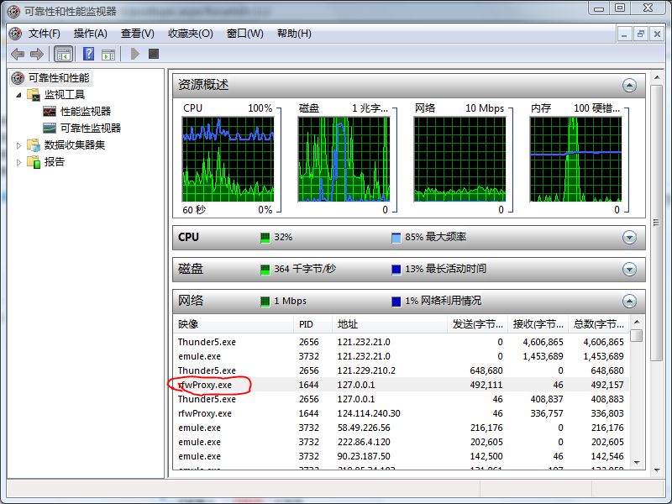672x504 pixels.
Task: Click the Back arrow toolbar icon
Action: (x=18, y=54)
